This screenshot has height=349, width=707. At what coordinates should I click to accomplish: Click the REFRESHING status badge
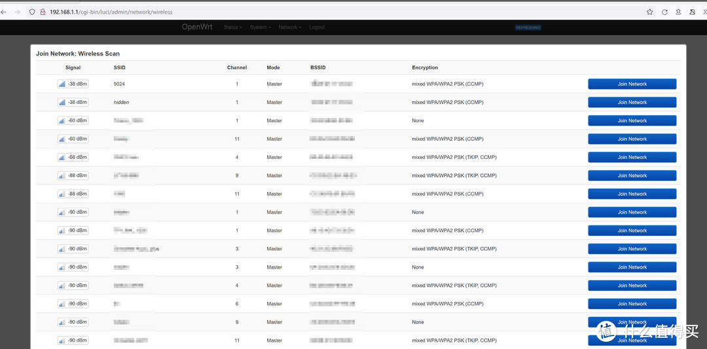coord(528,27)
